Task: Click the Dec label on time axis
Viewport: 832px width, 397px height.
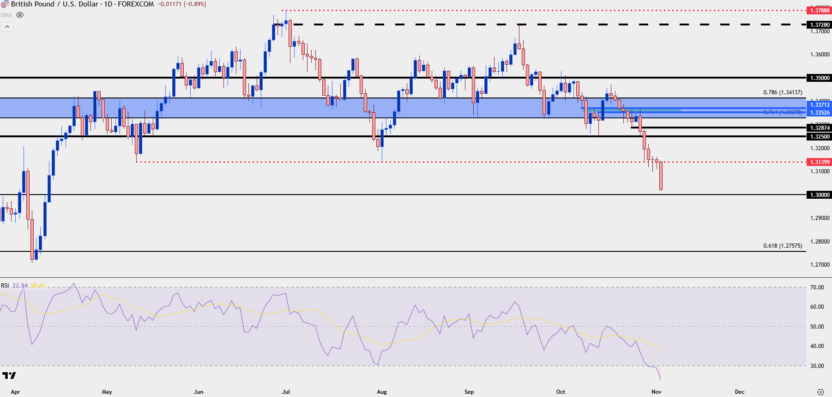Action: tap(740, 392)
